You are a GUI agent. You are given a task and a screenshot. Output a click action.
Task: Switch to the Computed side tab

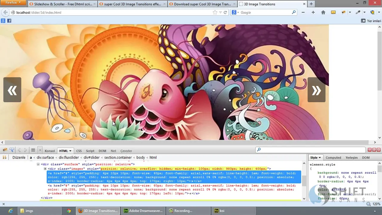[x=333, y=157]
